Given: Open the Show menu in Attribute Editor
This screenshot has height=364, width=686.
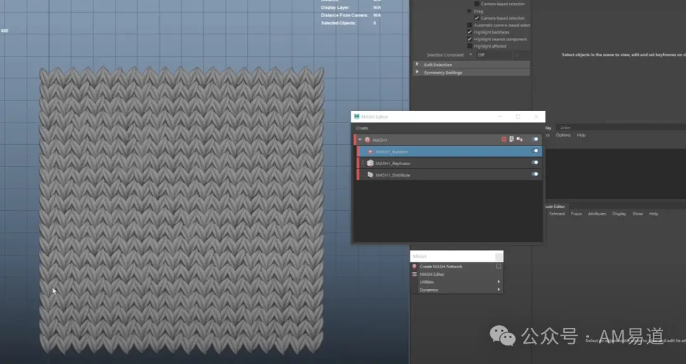Looking at the screenshot, I should [638, 214].
